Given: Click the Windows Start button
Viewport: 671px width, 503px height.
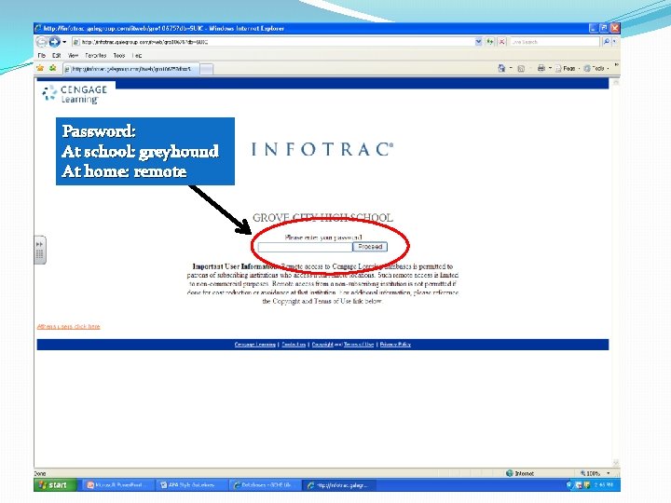Looking at the screenshot, I should coord(55,485).
